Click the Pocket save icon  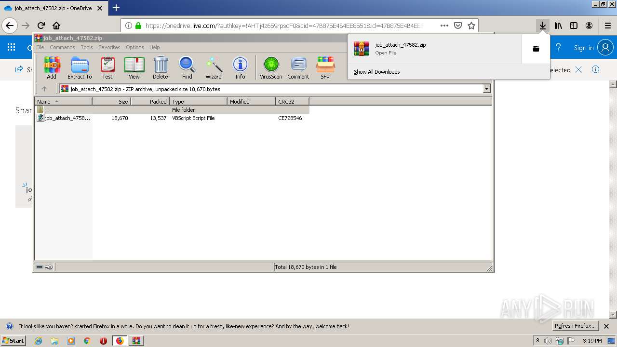pyautogui.click(x=458, y=26)
